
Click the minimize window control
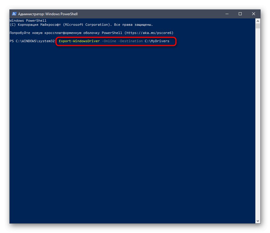(226, 14)
